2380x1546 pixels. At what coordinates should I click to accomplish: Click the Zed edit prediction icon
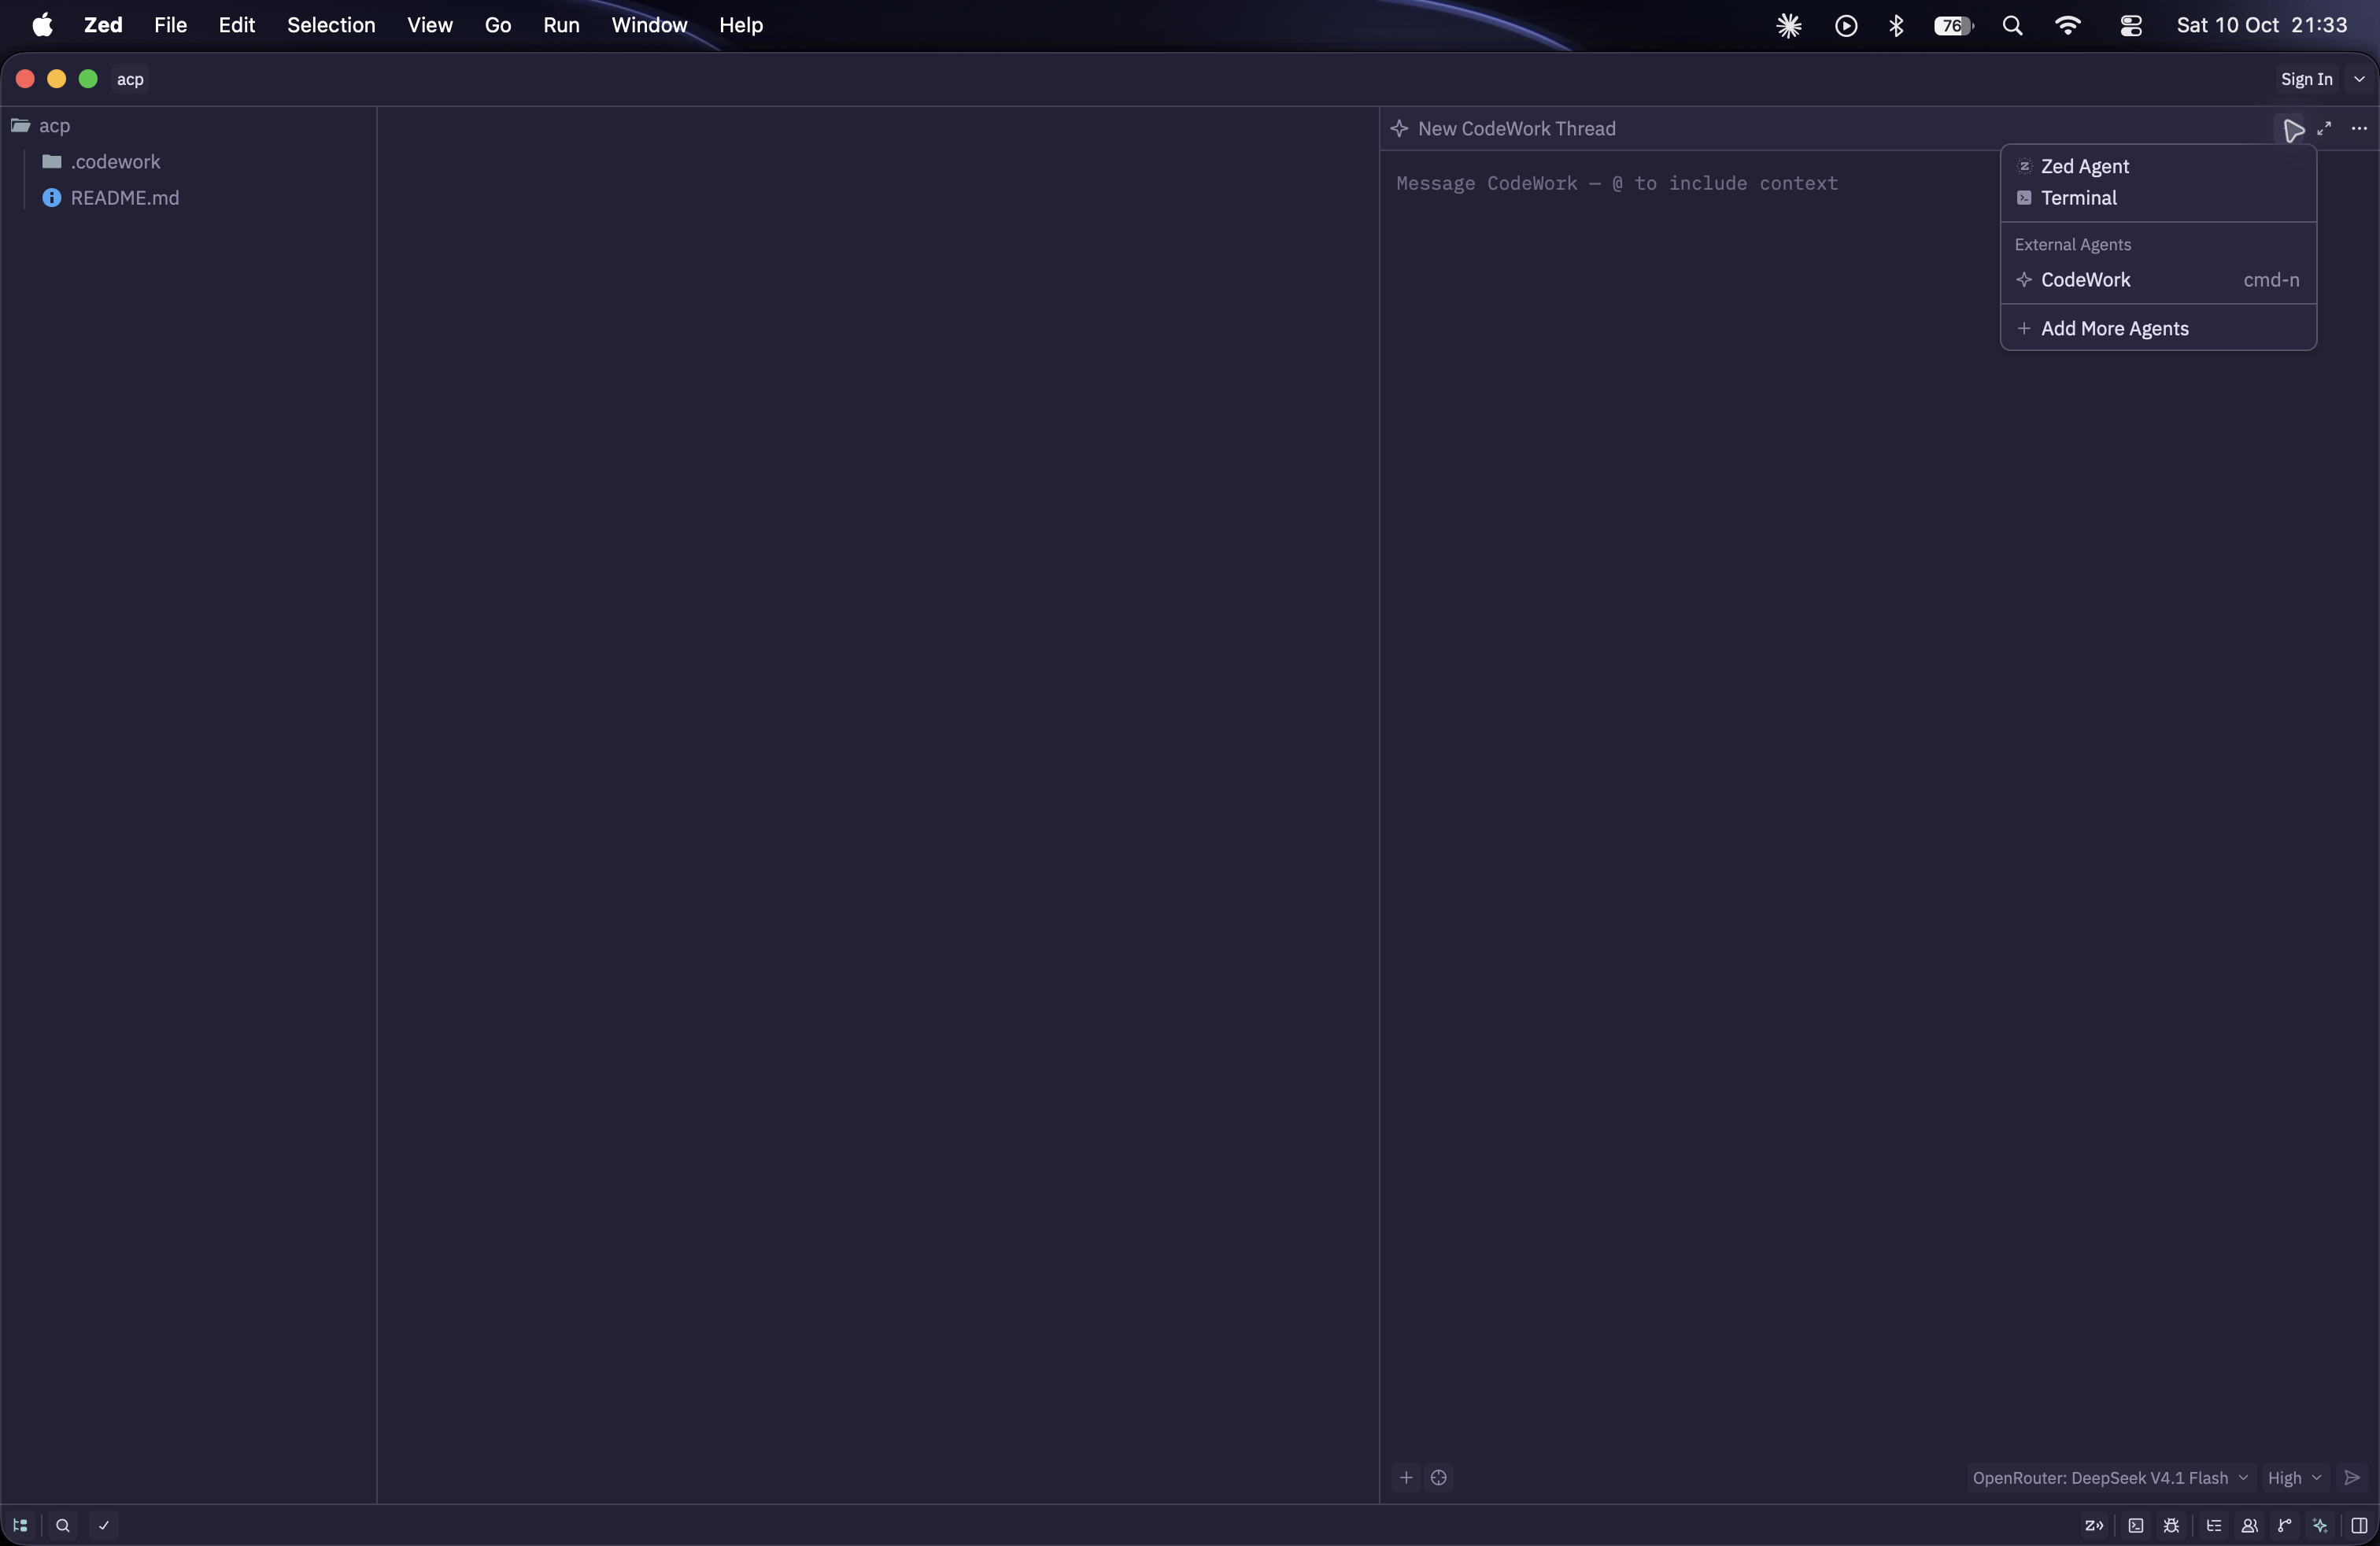(2093, 1525)
